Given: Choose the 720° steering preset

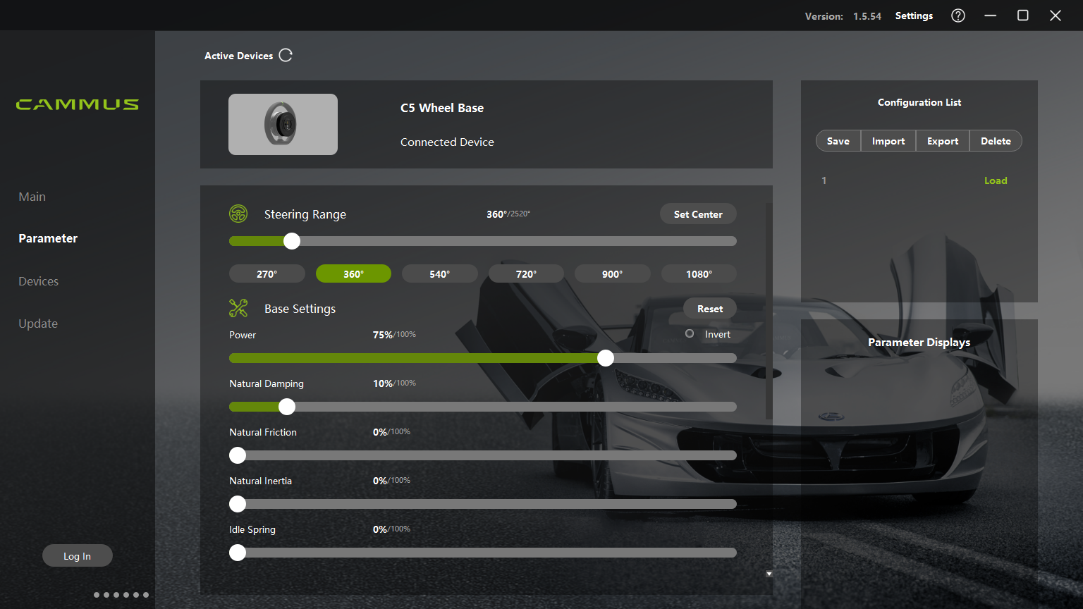Looking at the screenshot, I should point(526,273).
